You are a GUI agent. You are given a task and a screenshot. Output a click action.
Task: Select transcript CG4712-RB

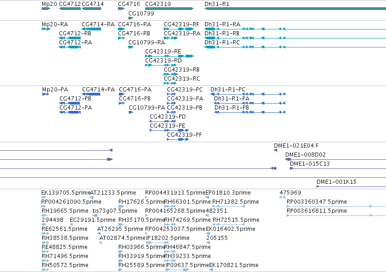pyautogui.click(x=75, y=33)
